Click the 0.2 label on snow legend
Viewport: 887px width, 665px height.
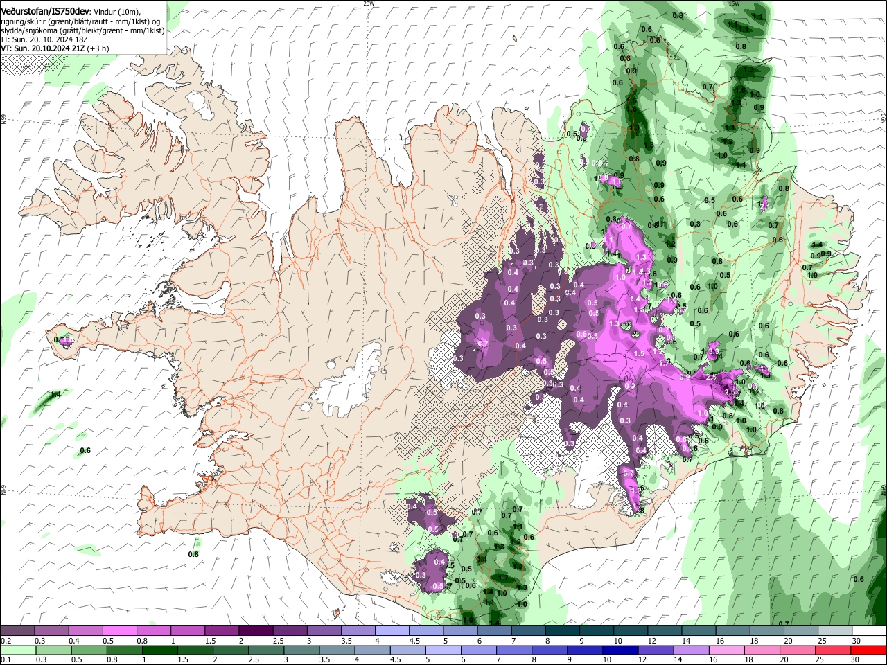pos(6,641)
